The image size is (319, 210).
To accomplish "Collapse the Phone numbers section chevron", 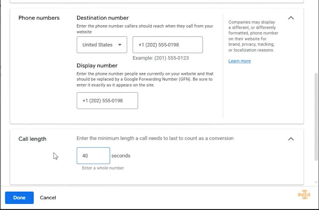I will (291, 18).
